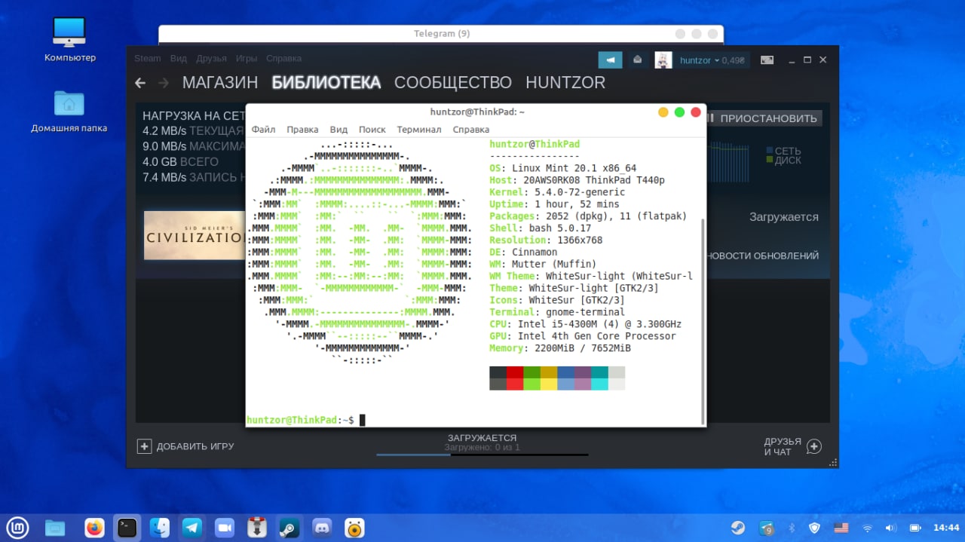This screenshot has width=965, height=542.
Task: Open the Поиск menu in terminal
Action: [x=372, y=130]
